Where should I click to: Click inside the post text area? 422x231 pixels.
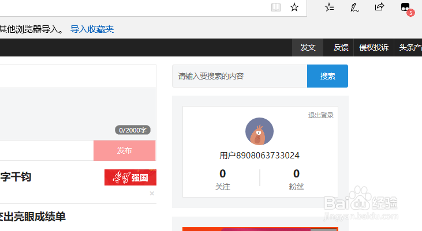pos(78,114)
